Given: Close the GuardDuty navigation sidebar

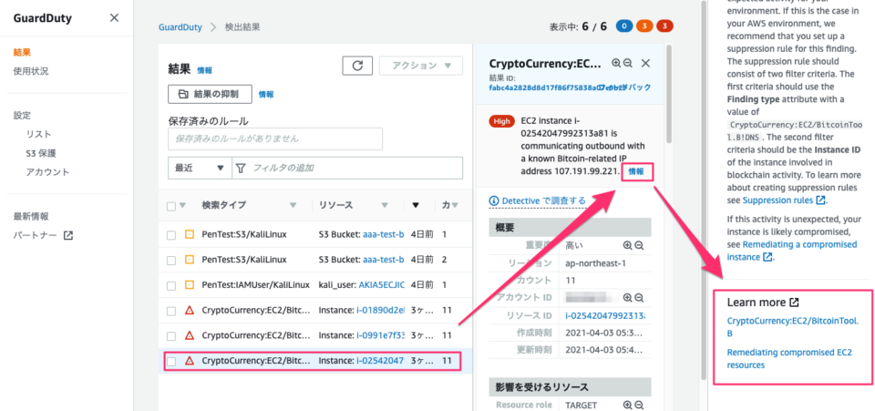Looking at the screenshot, I should [115, 18].
